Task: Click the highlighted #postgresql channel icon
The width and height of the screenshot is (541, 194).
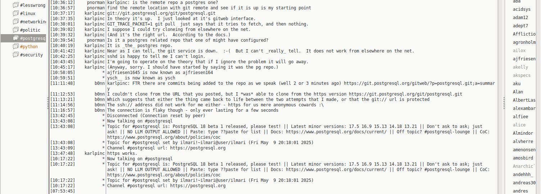Action: pyautogui.click(x=15, y=38)
